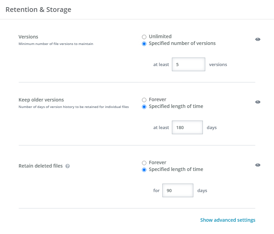Focus the minimum versions field showing 5
The width and height of the screenshot is (274, 234).
[x=188, y=64]
